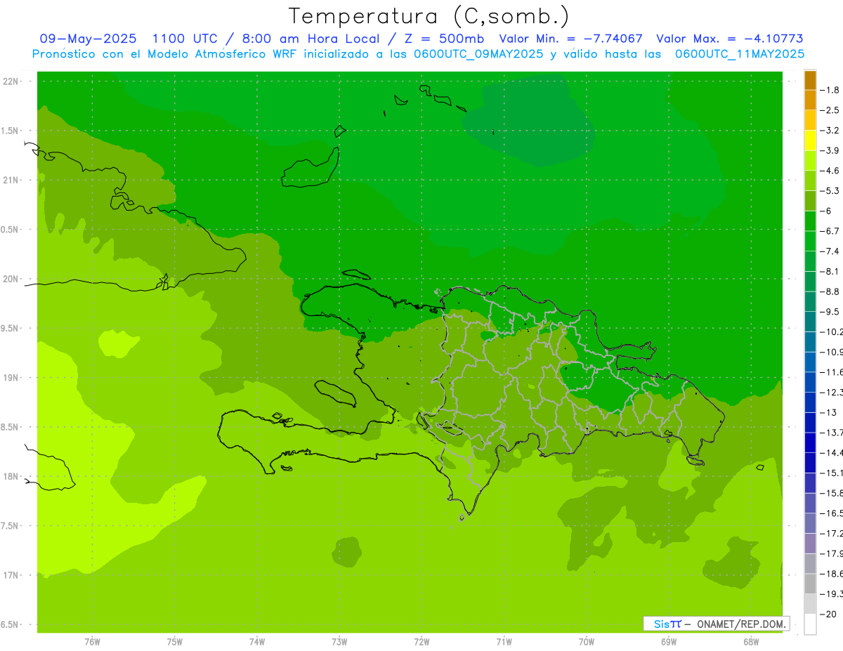This screenshot has height=651, width=843.
Task: Click the '75W' longitude label
Action: tap(174, 642)
